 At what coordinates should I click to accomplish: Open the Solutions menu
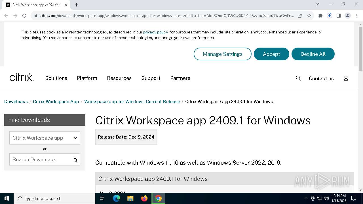point(56,78)
